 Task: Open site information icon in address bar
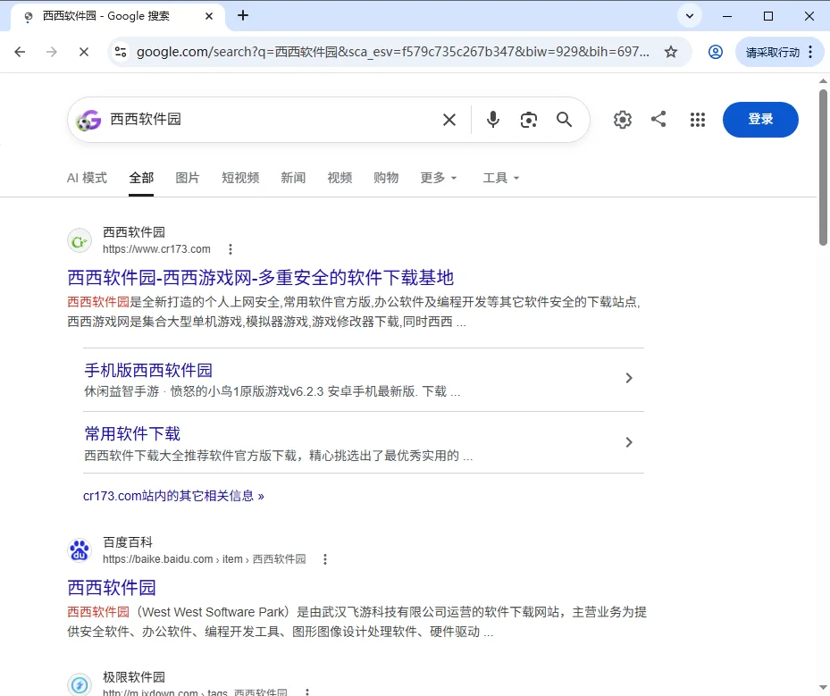[x=121, y=52]
